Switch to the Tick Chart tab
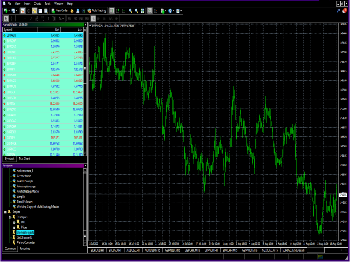The width and height of the screenshot is (350, 262). click(24, 159)
